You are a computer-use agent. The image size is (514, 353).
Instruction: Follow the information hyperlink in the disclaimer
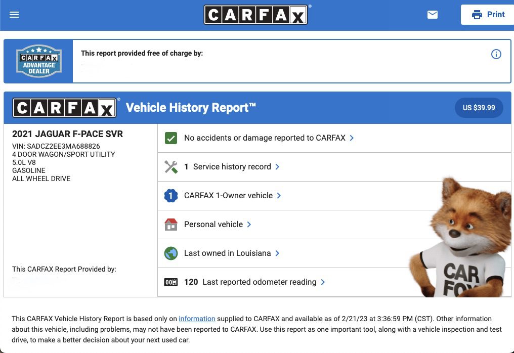coord(197,319)
